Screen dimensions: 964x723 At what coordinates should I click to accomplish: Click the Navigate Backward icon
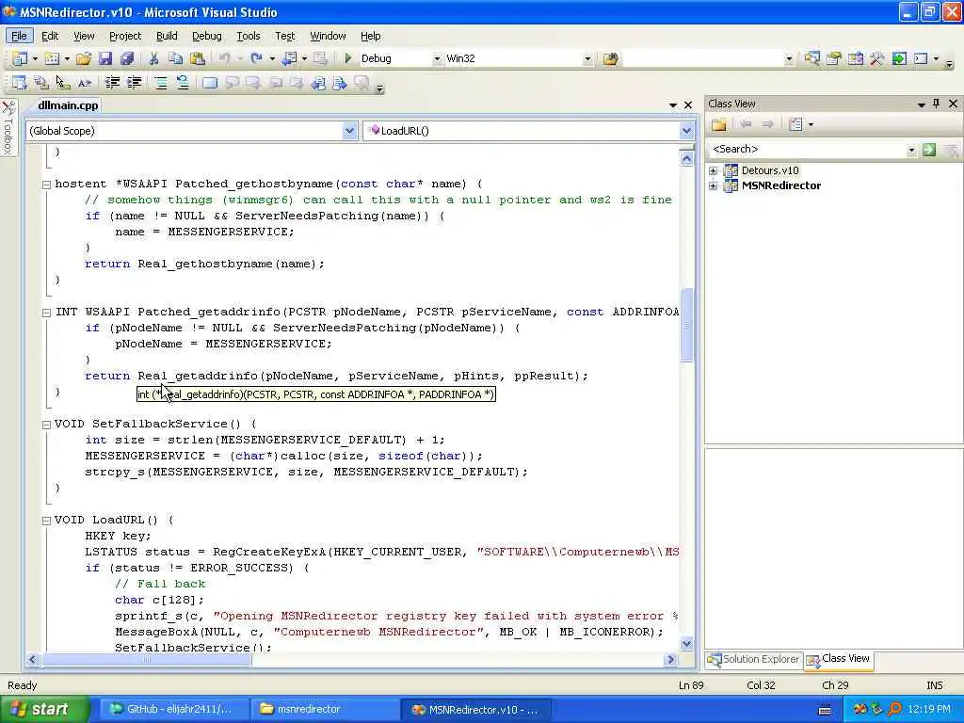(289, 59)
